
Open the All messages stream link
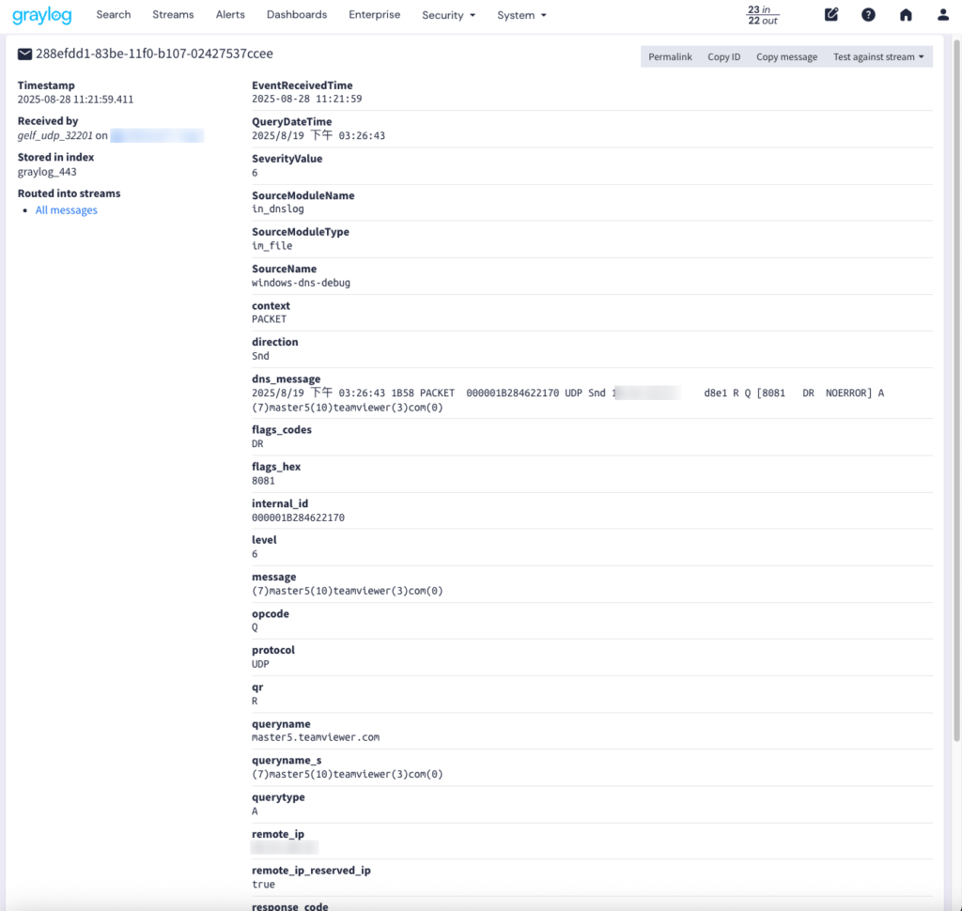coord(67,209)
